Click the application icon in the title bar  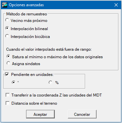(x=5, y=5)
